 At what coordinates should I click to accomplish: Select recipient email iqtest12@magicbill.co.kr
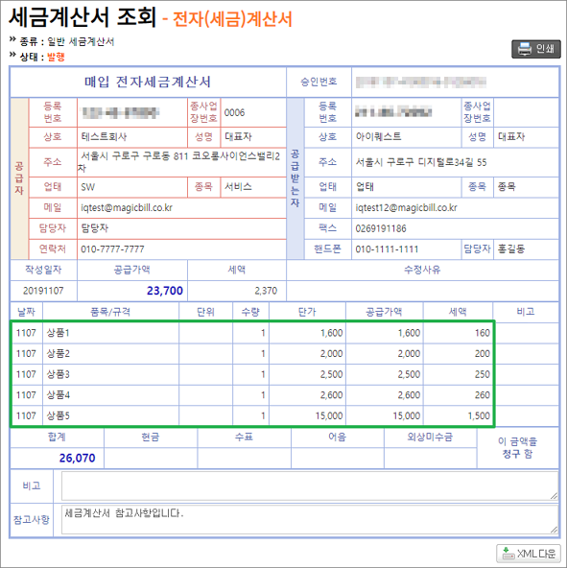coord(406,208)
